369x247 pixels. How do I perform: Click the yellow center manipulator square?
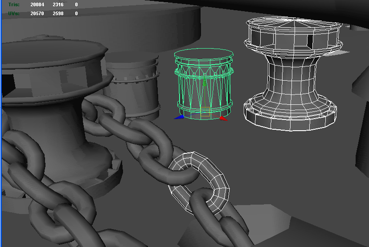[205, 112]
